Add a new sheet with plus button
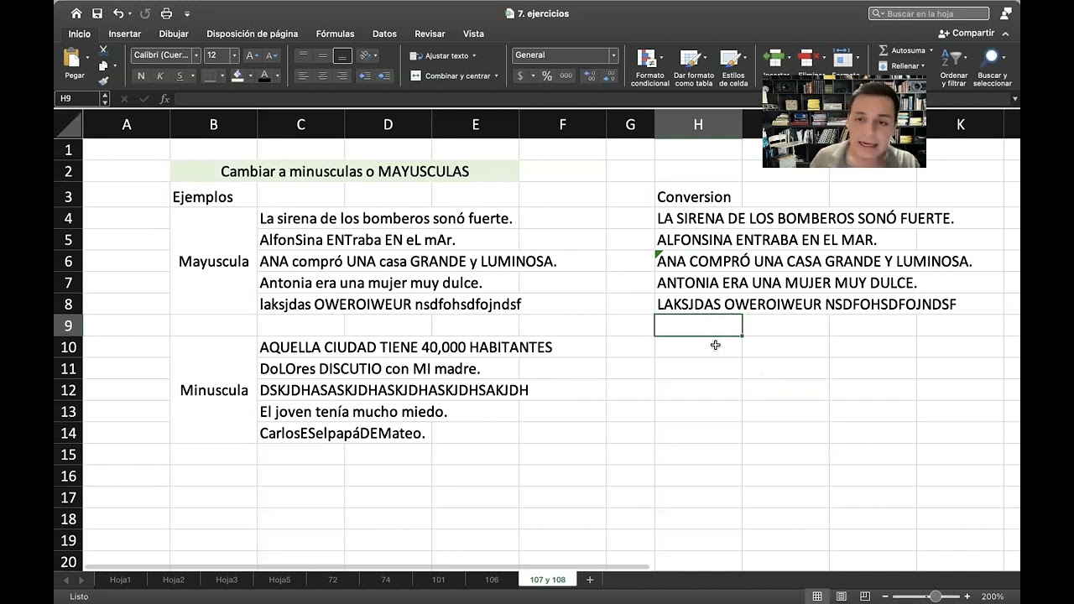 [590, 580]
